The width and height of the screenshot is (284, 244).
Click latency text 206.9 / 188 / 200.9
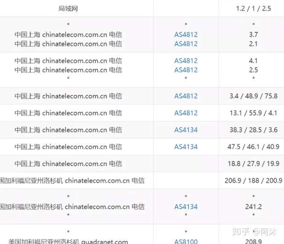pyautogui.click(x=253, y=181)
